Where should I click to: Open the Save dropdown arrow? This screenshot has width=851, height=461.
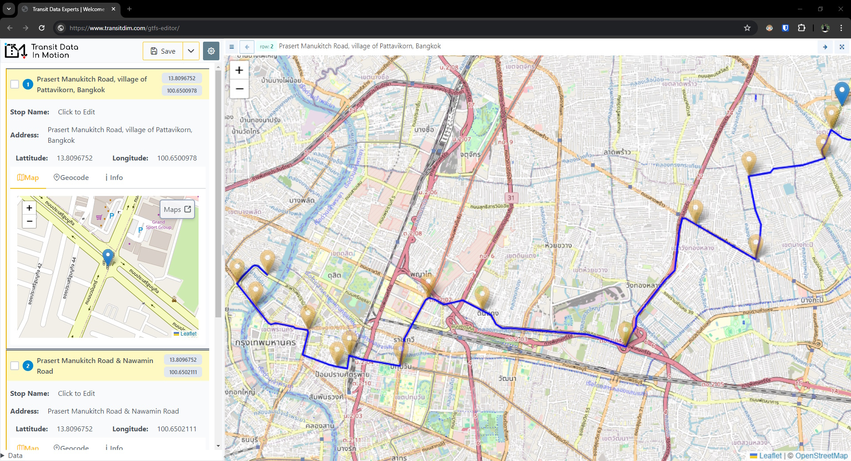click(191, 51)
